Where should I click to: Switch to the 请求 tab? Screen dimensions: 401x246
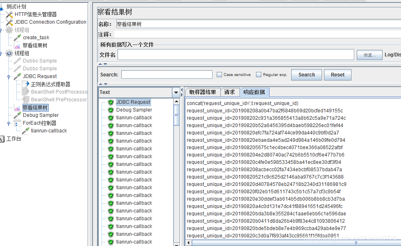tap(229, 92)
